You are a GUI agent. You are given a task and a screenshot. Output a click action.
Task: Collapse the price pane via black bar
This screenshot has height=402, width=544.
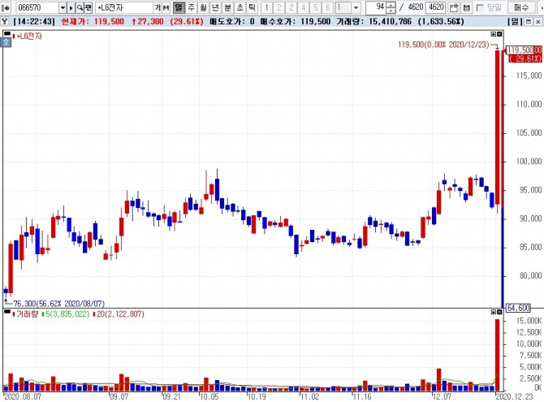(7, 33)
